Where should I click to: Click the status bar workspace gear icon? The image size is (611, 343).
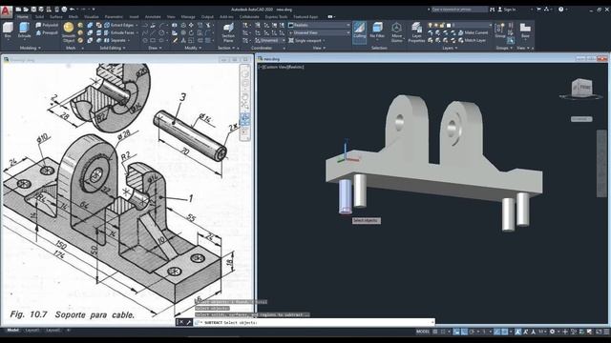click(x=552, y=332)
